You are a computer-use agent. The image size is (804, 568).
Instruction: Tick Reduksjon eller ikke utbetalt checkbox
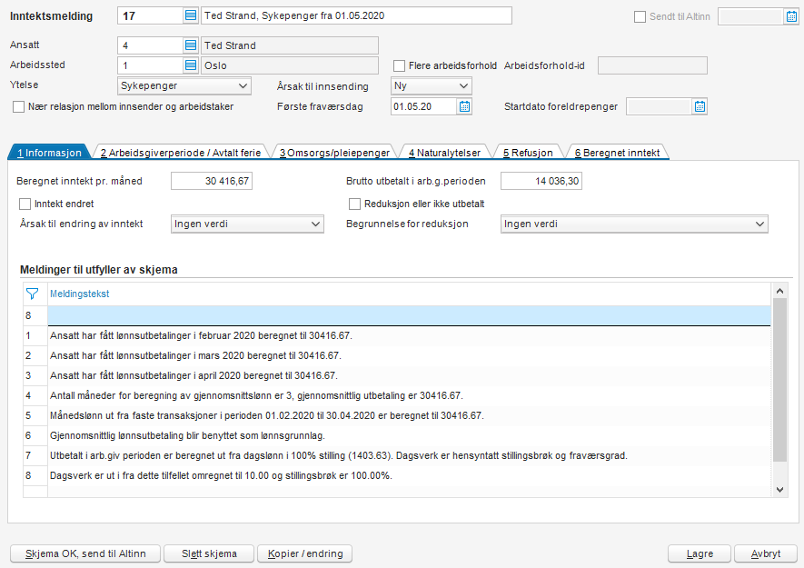[354, 204]
